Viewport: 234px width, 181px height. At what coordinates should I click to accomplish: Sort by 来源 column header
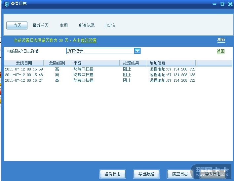click(x=95, y=63)
